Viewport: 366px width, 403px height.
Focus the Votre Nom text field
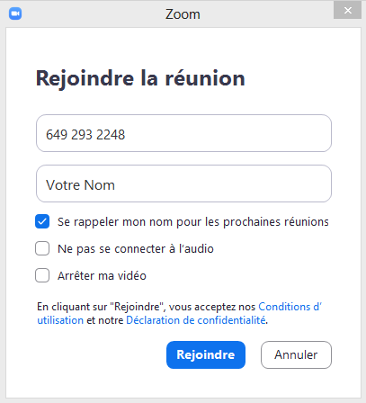[183, 184]
